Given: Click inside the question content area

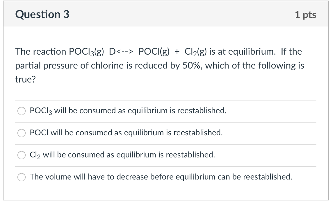Looking at the screenshot, I should pyautogui.click(x=165, y=87).
